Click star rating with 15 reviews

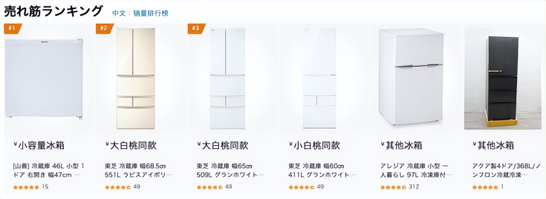pyautogui.click(x=26, y=187)
